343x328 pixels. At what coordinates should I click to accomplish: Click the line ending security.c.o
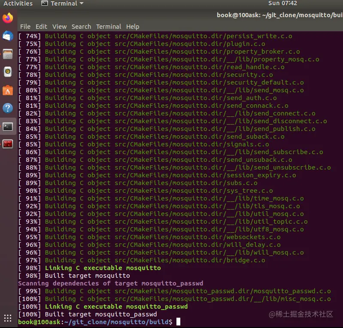(x=146, y=75)
